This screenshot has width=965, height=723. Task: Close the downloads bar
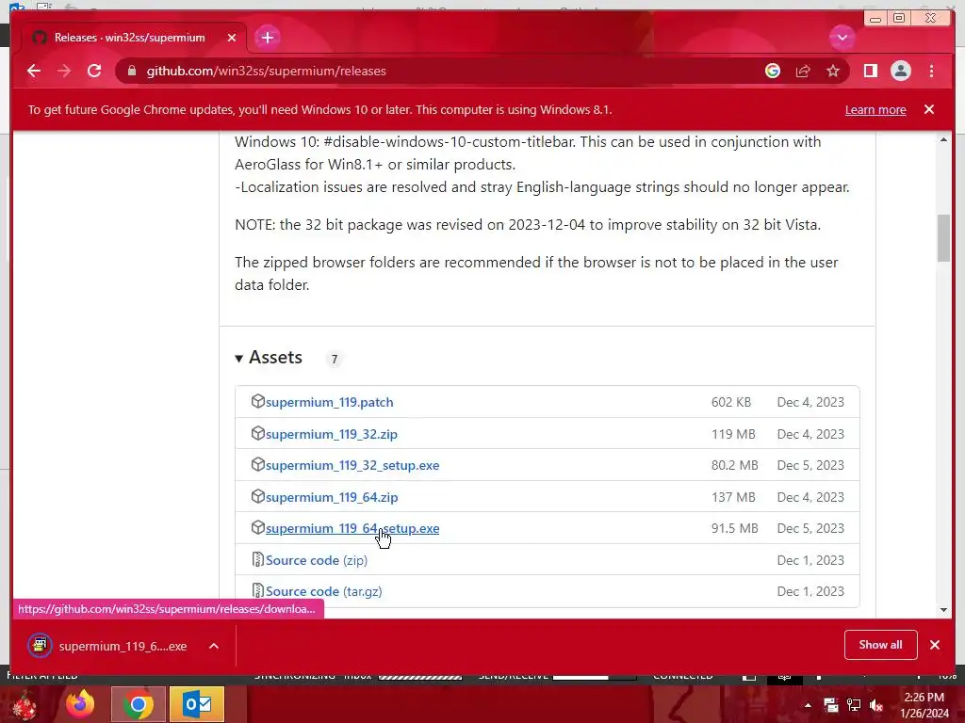(x=935, y=644)
